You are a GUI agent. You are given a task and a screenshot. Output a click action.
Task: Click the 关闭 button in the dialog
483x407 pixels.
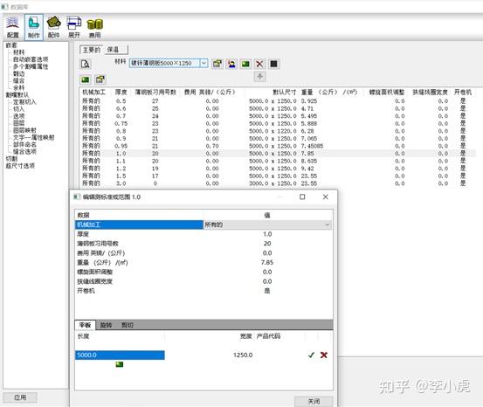[x=314, y=402]
